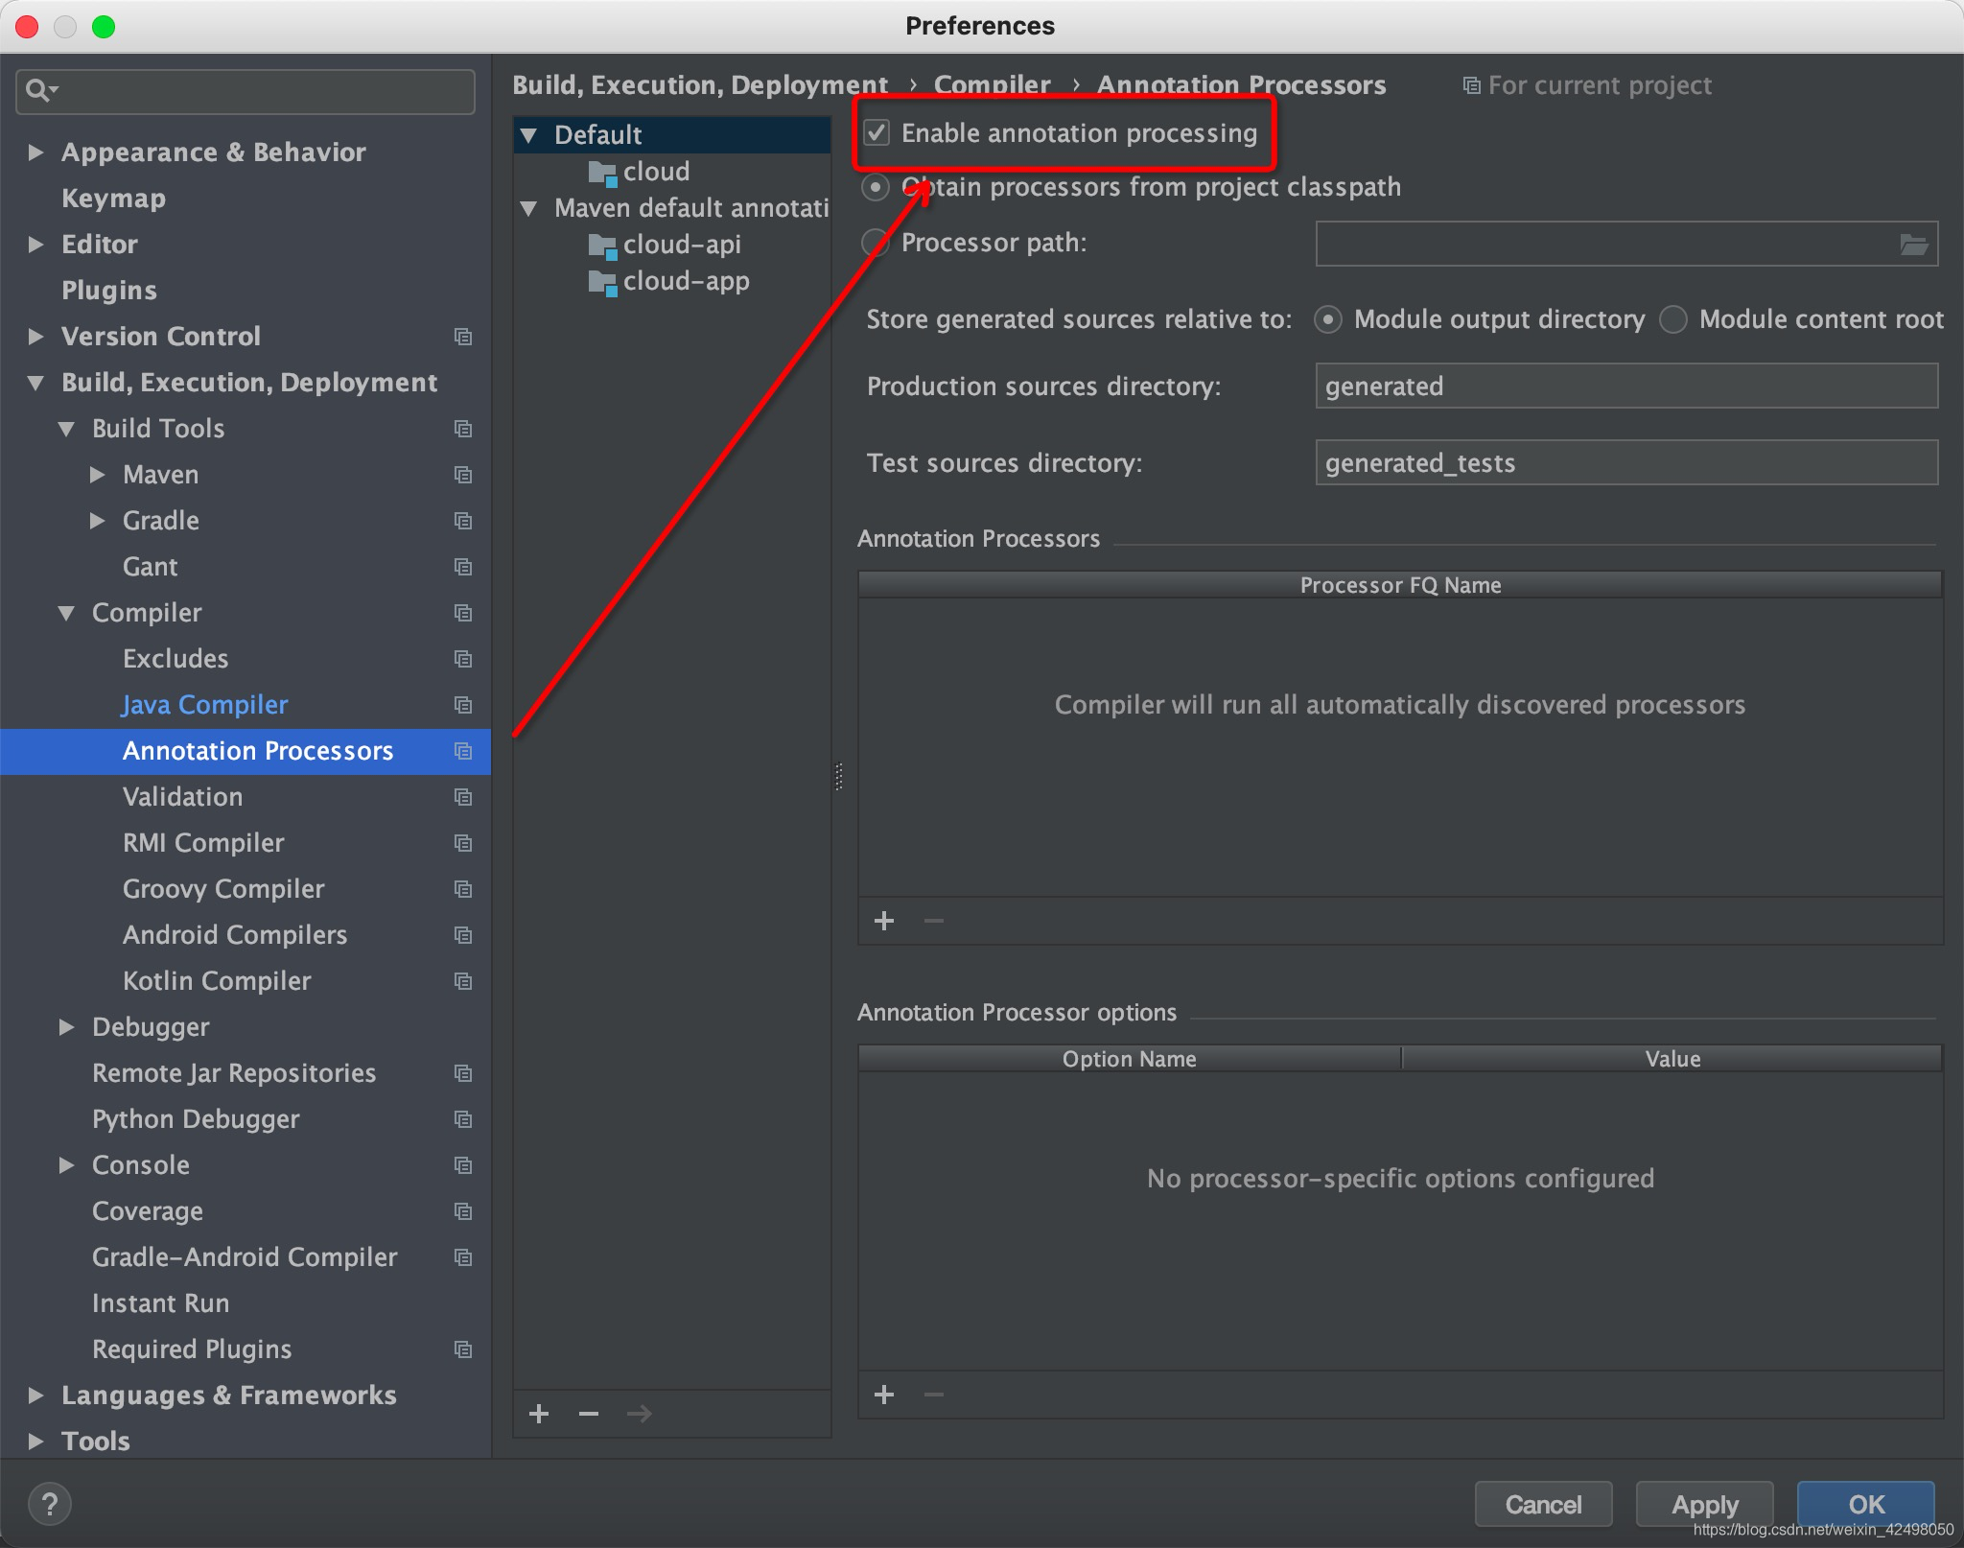This screenshot has height=1548, width=1964.
Task: Open the Java Compiler settings page
Action: click(x=204, y=705)
